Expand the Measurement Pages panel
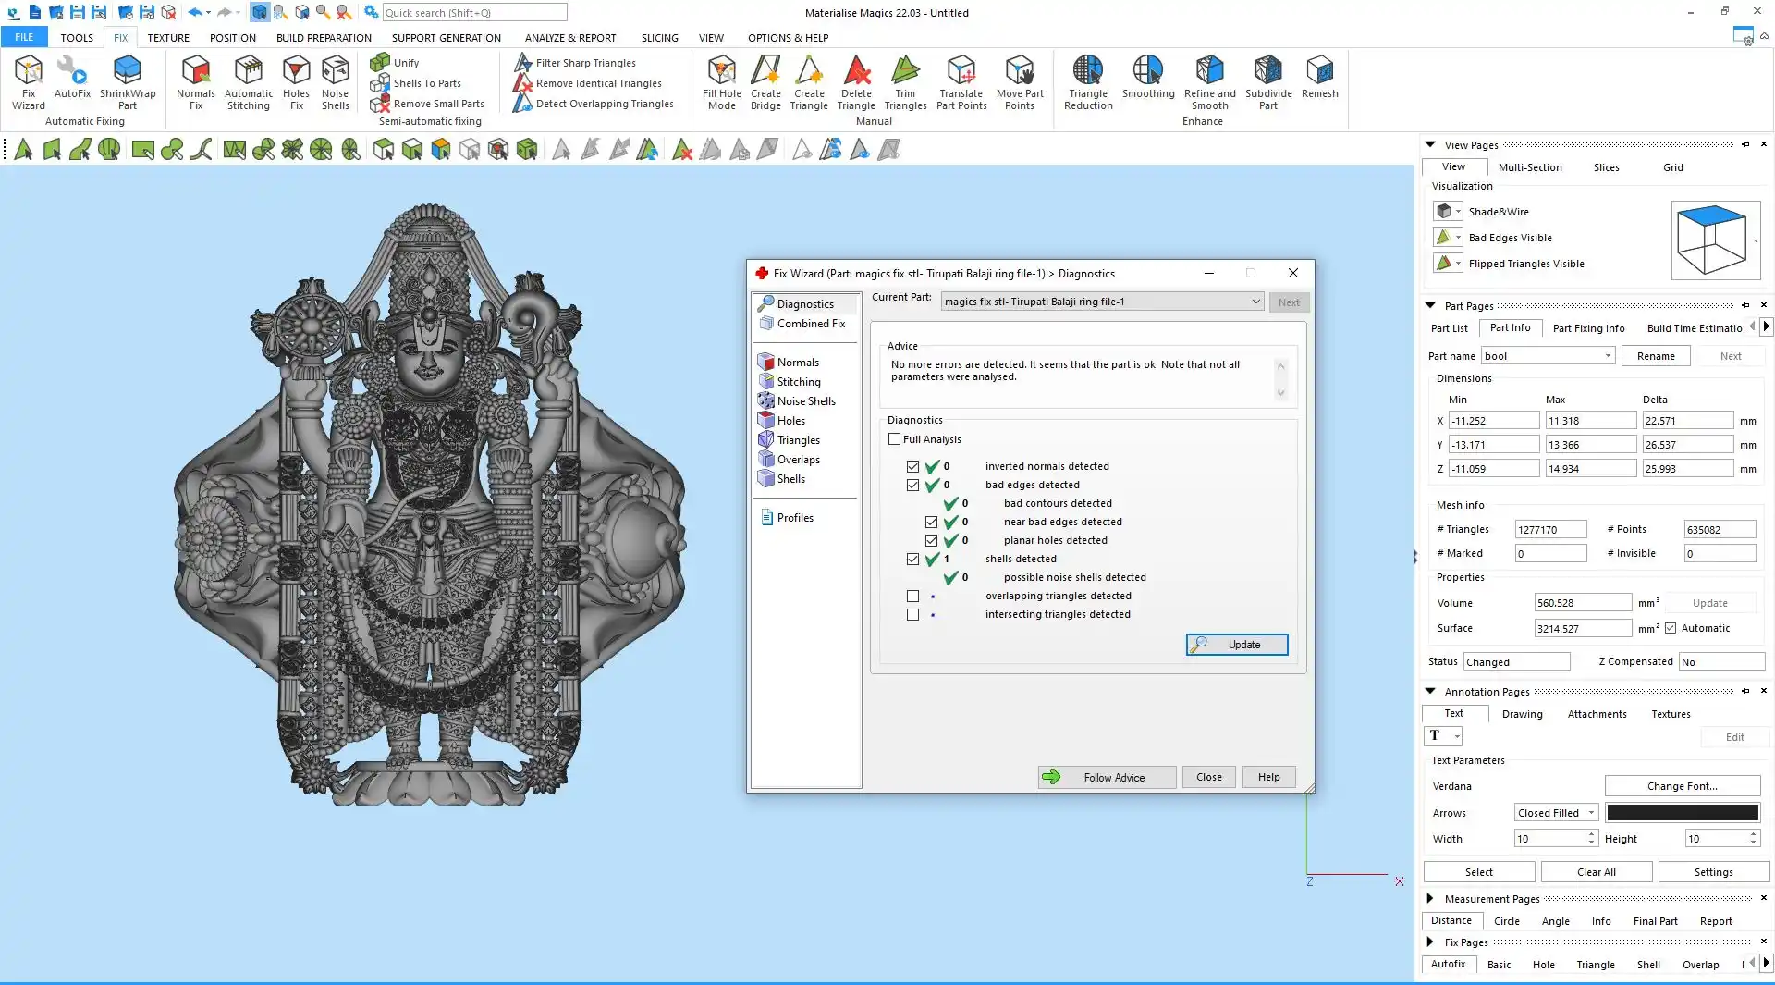Image resolution: width=1775 pixels, height=985 pixels. 1430,898
